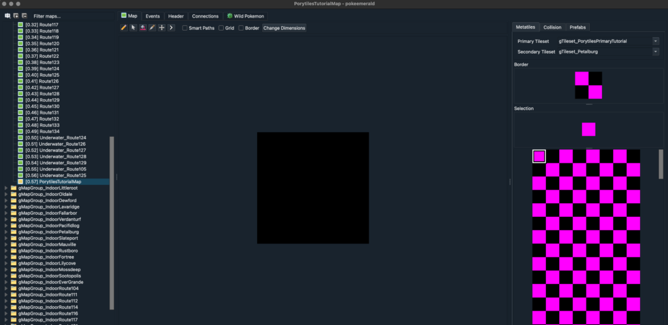Click the map icon for Underwater_Route124
The height and width of the screenshot is (325, 668).
(x=20, y=138)
